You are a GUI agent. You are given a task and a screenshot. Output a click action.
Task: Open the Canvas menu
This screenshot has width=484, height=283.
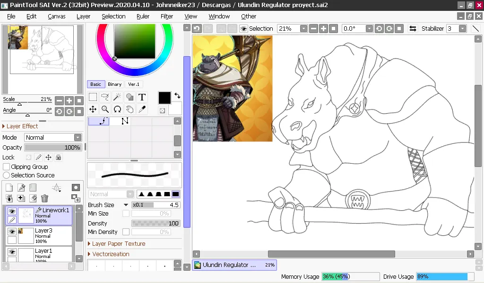(x=57, y=17)
